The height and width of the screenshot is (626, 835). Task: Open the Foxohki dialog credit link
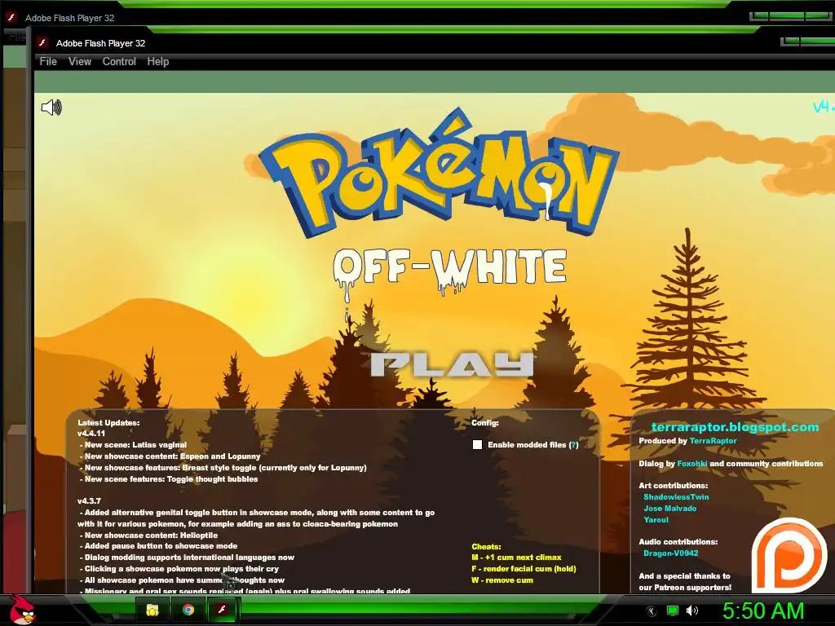pos(691,464)
